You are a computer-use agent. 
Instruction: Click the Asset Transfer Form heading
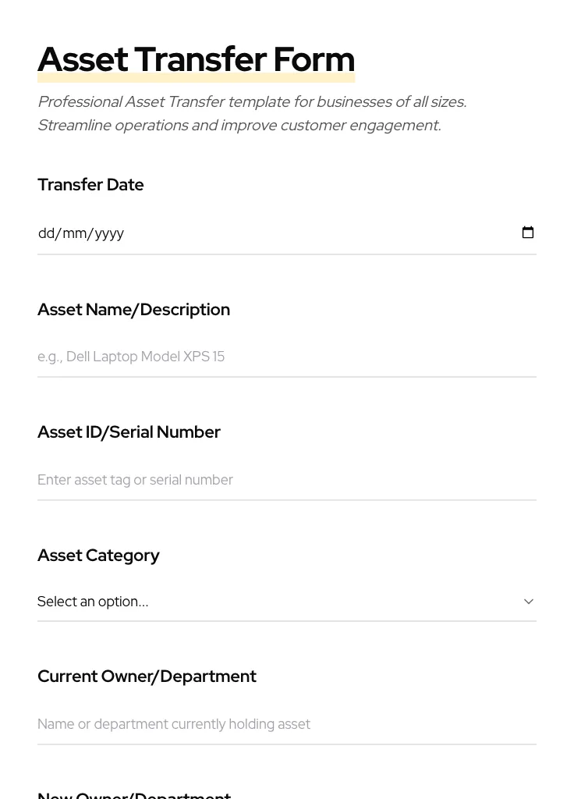pyautogui.click(x=196, y=59)
